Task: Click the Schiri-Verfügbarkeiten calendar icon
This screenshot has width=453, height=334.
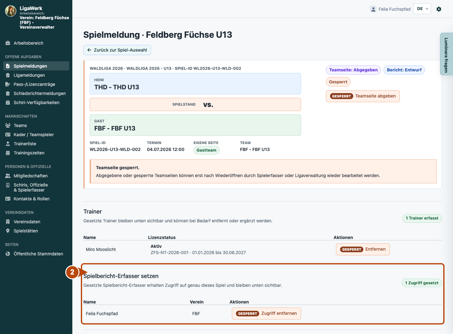Action: (x=8, y=103)
